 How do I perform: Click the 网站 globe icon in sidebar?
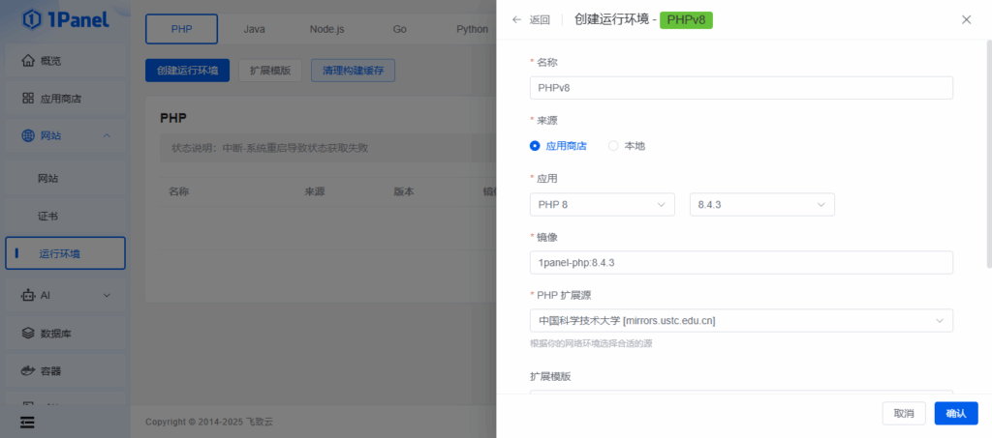click(28, 135)
